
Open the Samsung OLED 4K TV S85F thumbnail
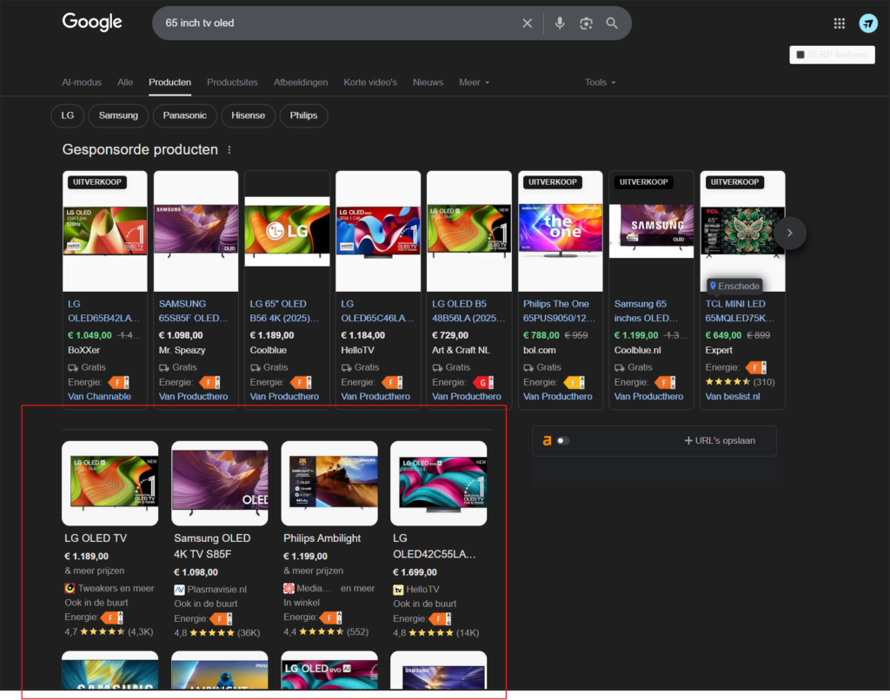(x=220, y=483)
